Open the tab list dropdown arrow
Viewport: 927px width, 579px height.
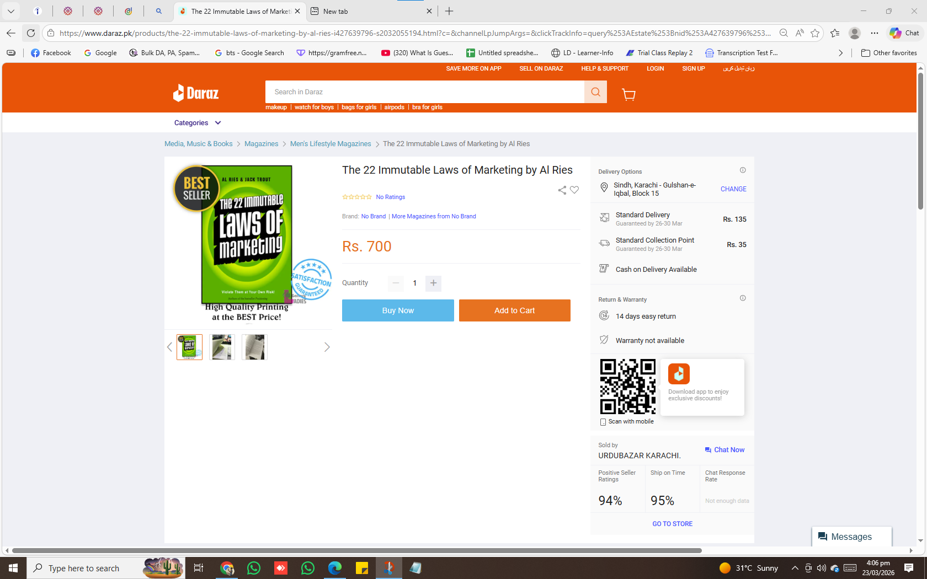11,11
